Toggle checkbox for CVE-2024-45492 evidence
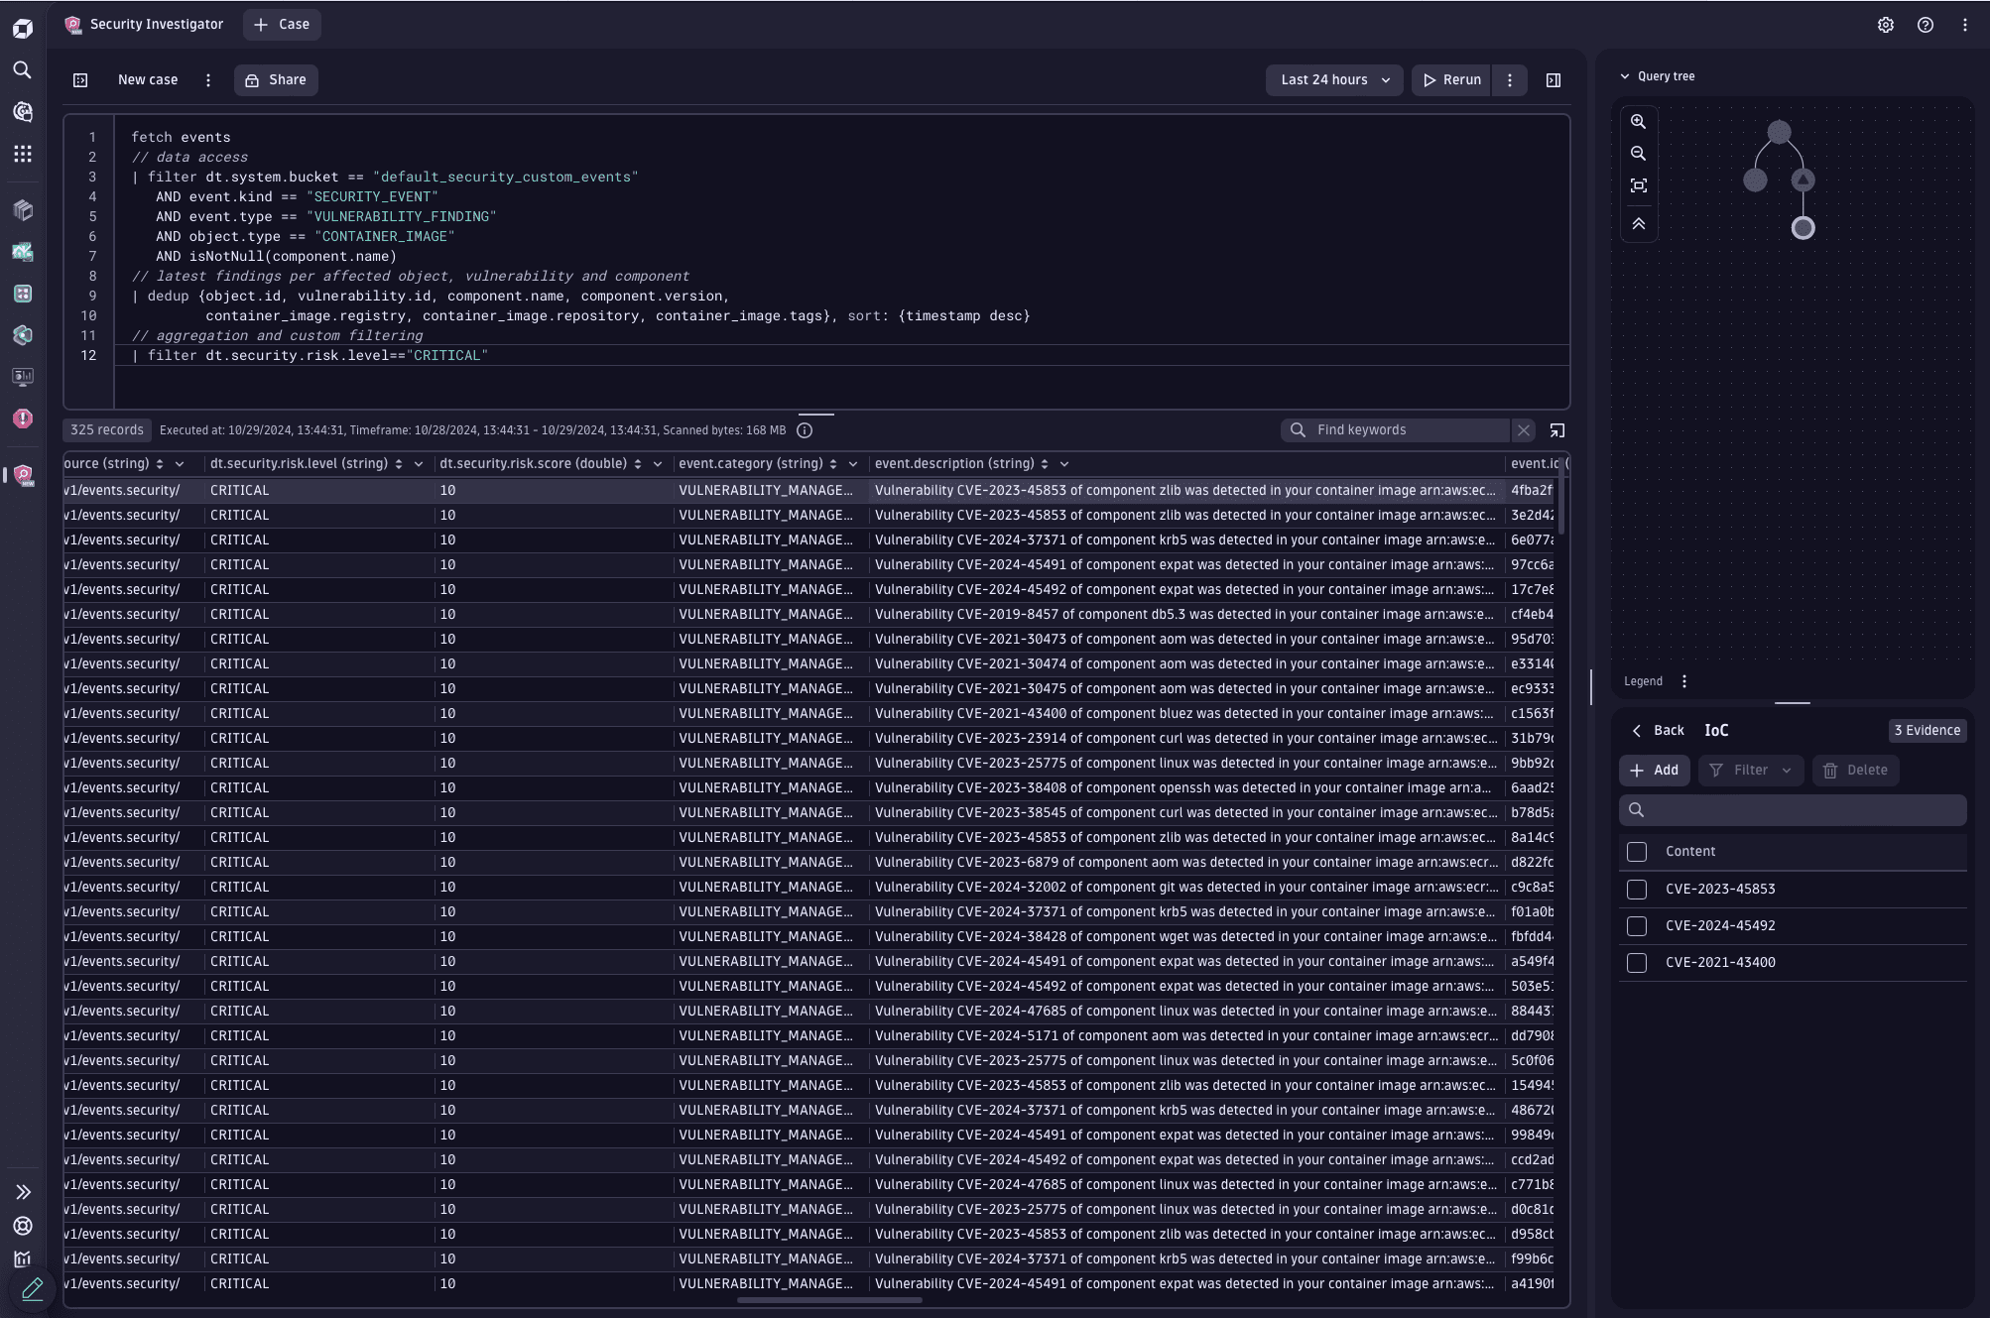1990x1318 pixels. (x=1637, y=925)
